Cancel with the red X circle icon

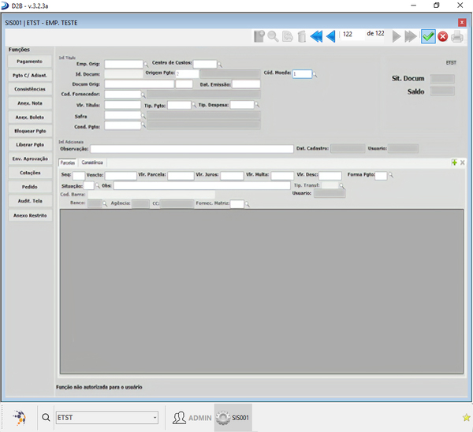(442, 36)
